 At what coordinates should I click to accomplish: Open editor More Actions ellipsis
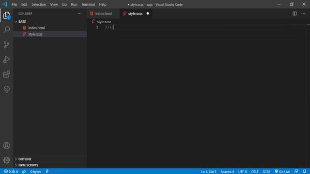[303, 14]
